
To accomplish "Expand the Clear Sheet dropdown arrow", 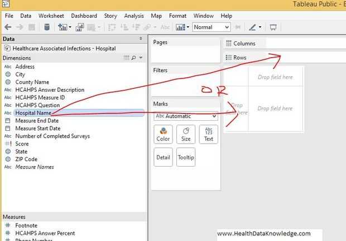I will point(99,27).
